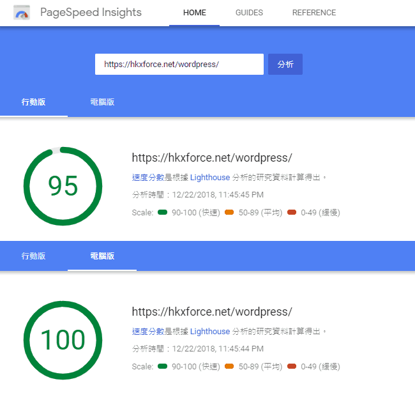415x393 pixels.
Task: Click orange 50-89 scale swatch in mobile result
Action: click(x=229, y=212)
